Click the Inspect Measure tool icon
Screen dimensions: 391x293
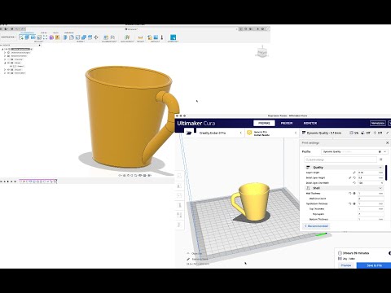tap(140, 37)
